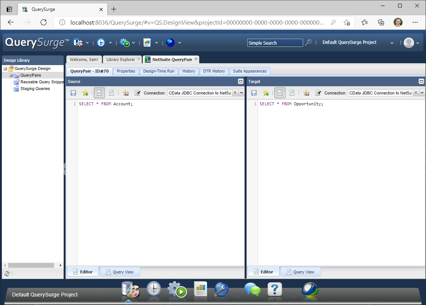
Task: Toggle the Target editor mode button in toolbar
Action: [280, 93]
